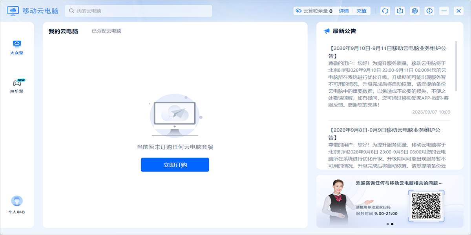Select the second banner carousel dot

pos(392,224)
